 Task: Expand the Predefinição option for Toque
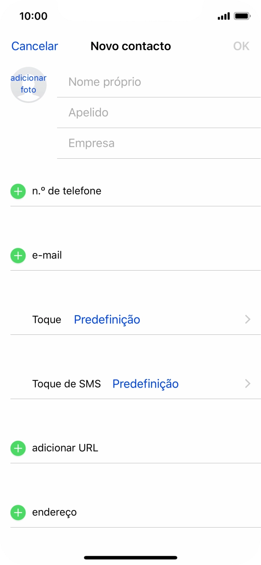point(107,319)
